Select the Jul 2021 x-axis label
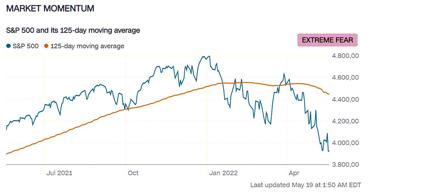439x193 pixels. click(x=59, y=173)
